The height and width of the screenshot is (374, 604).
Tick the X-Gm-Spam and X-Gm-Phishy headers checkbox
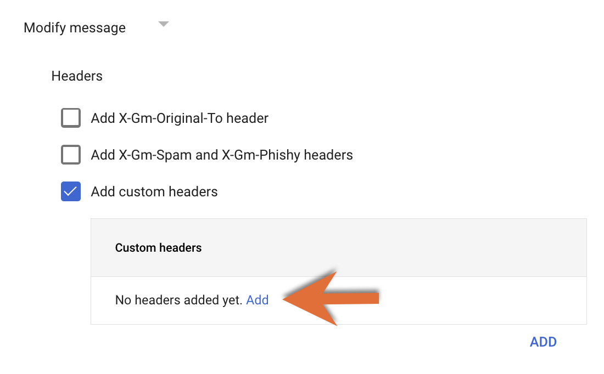[x=71, y=155]
